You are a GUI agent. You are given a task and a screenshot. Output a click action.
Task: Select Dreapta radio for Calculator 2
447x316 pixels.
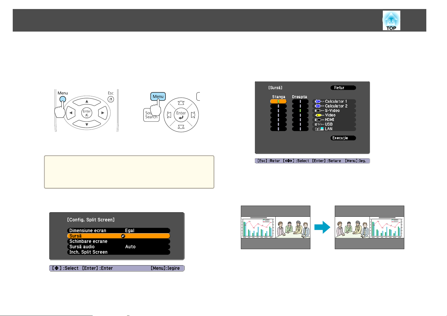click(x=300, y=106)
